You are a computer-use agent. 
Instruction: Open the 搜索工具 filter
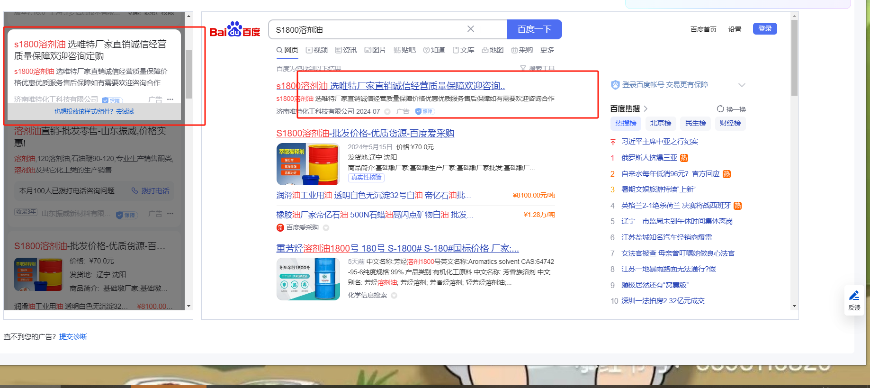click(538, 69)
